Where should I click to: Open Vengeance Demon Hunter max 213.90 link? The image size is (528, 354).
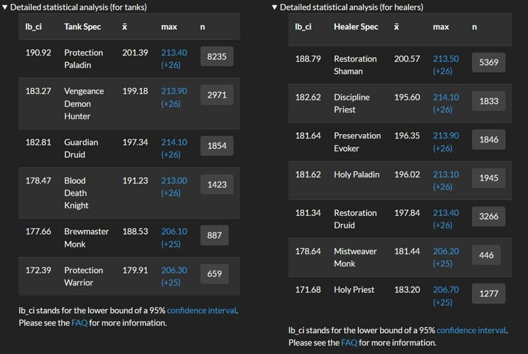click(174, 97)
